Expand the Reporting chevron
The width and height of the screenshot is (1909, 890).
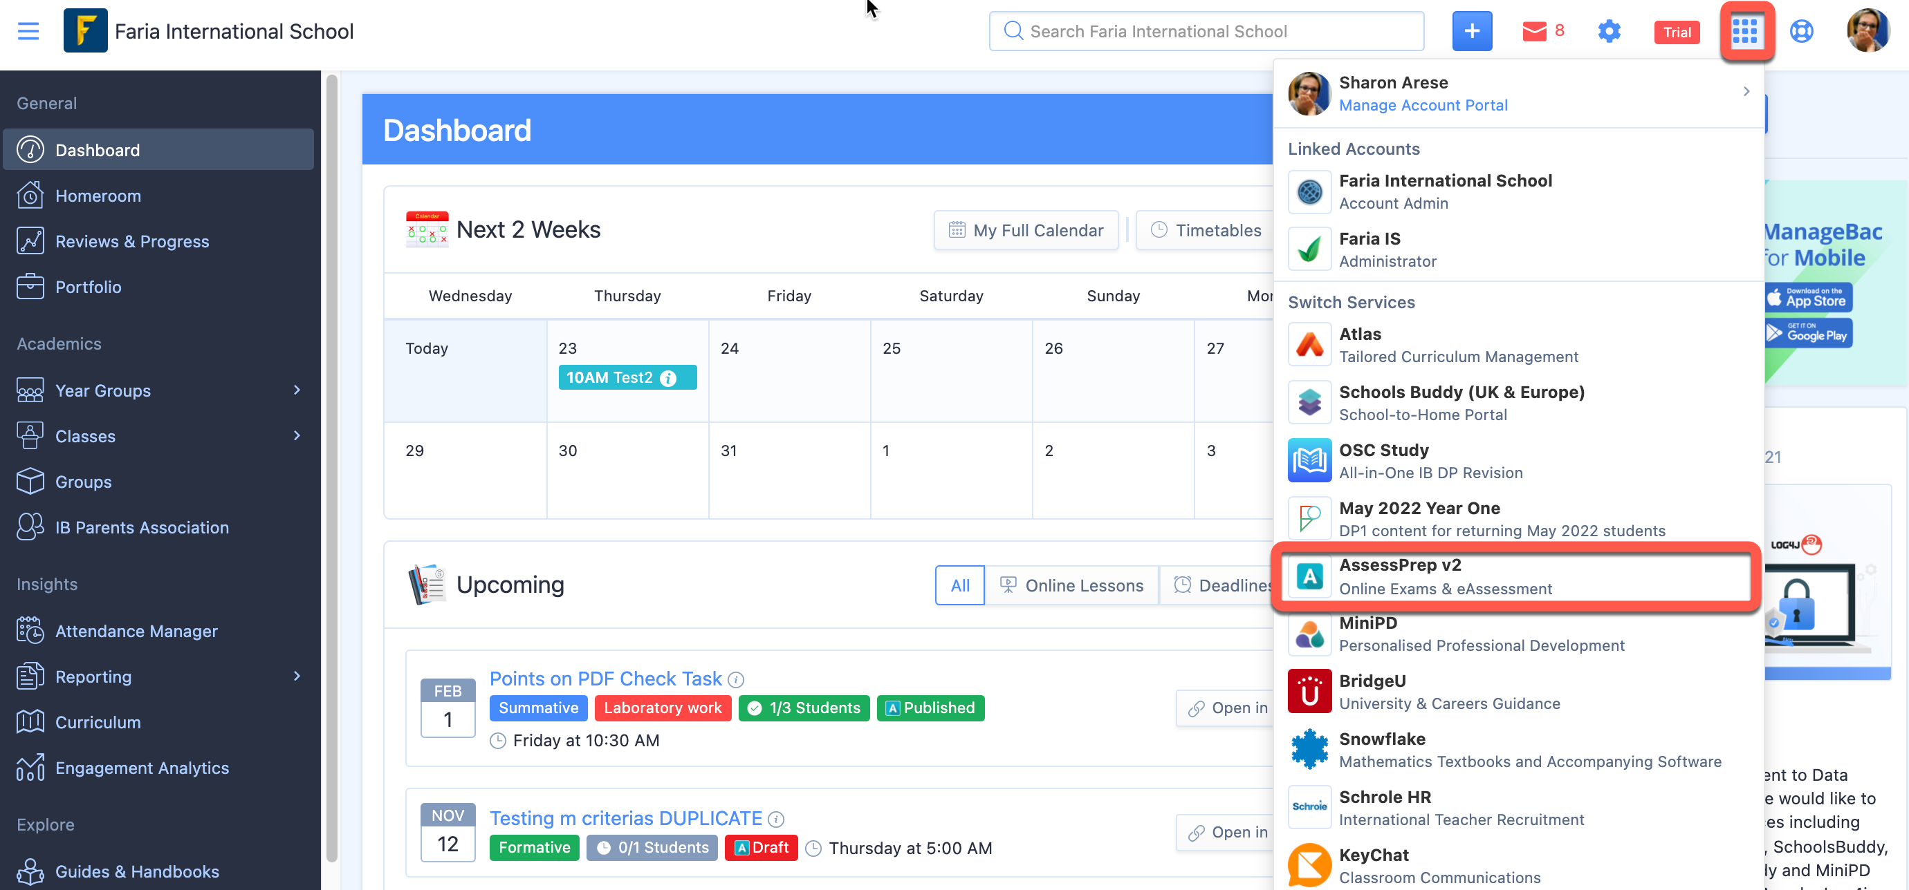pyautogui.click(x=297, y=676)
